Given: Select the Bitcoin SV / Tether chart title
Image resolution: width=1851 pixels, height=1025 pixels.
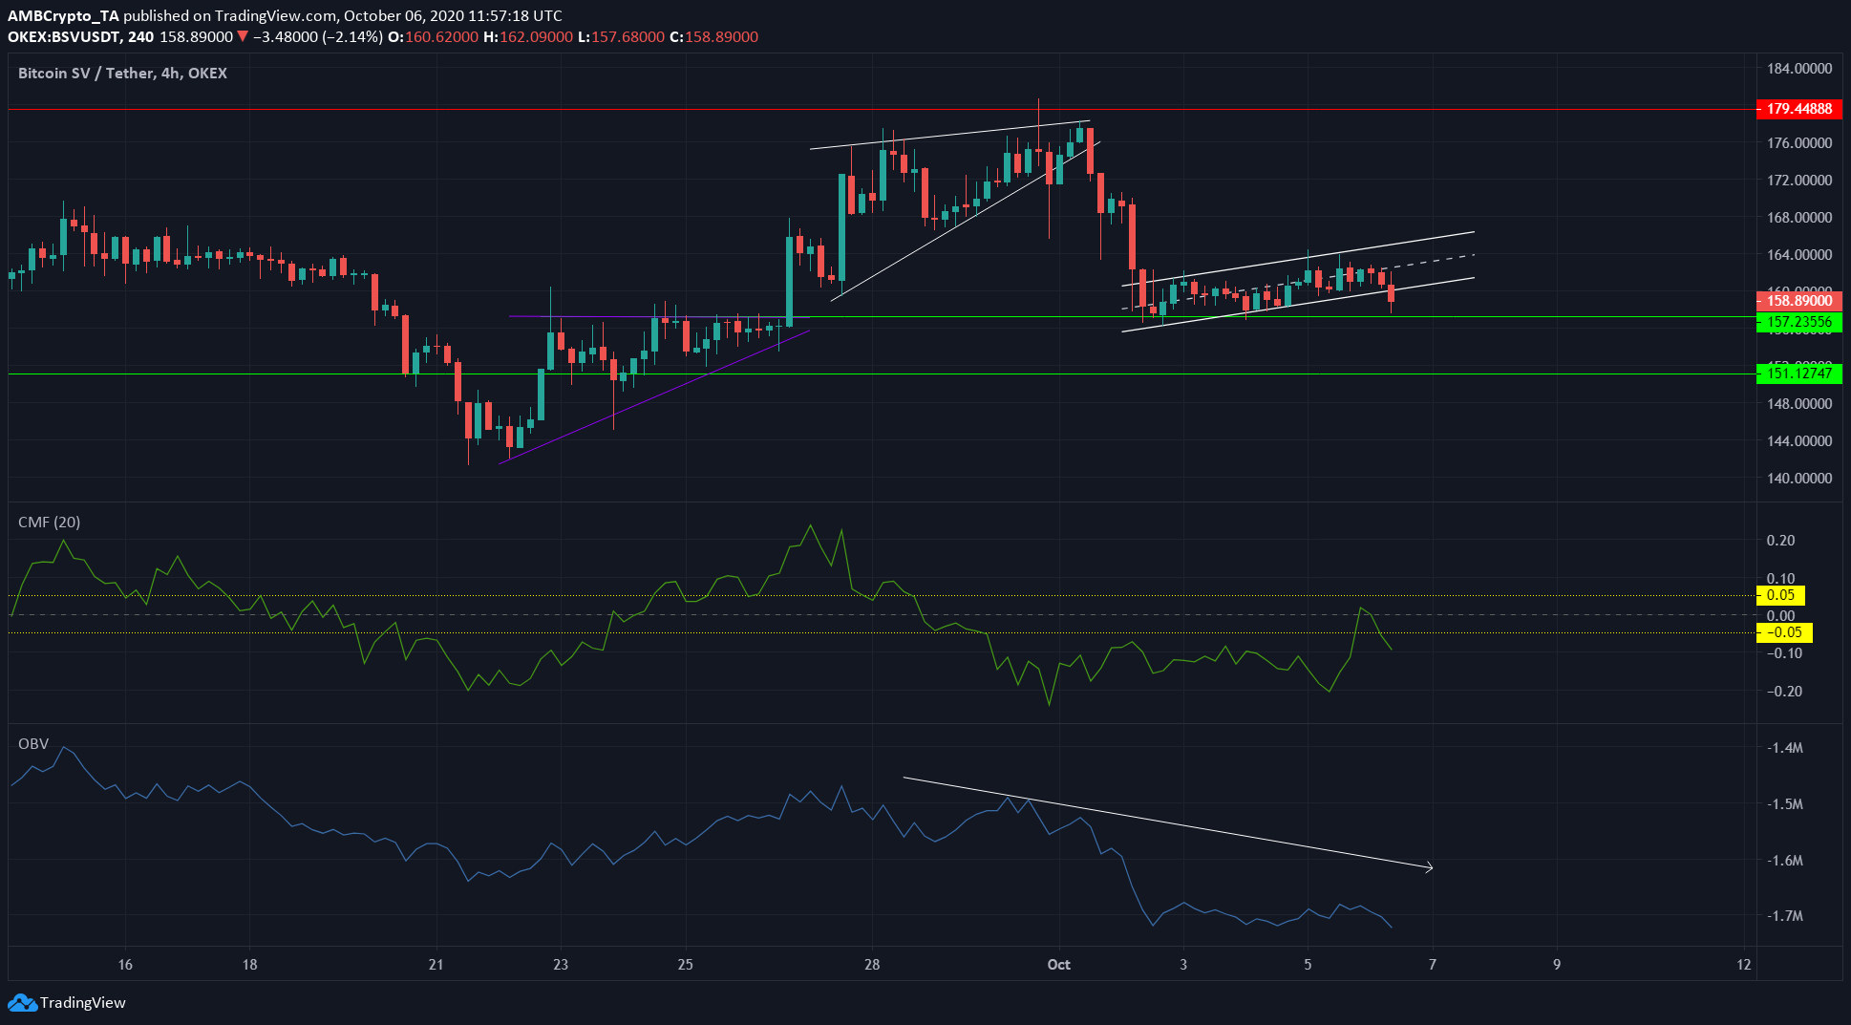Looking at the screenshot, I should 122,73.
